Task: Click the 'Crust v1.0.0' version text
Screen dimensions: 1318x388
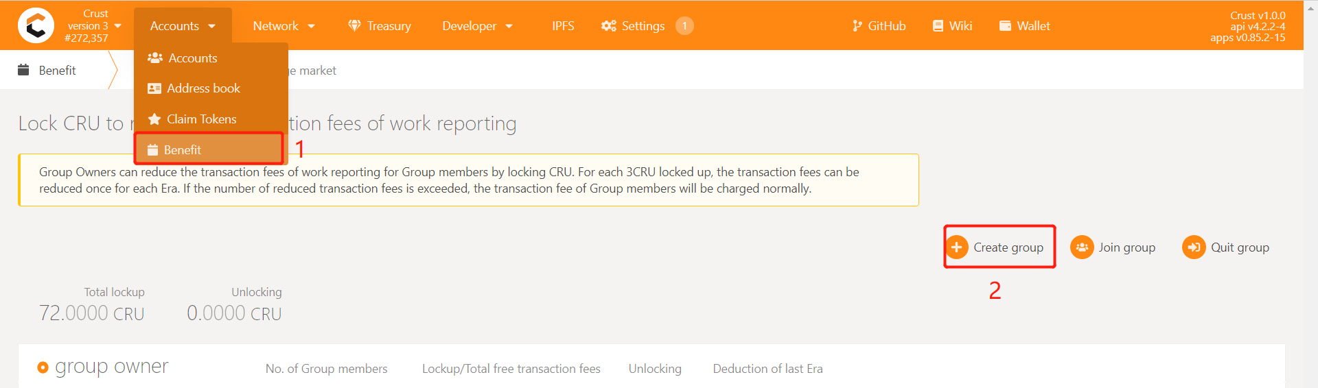Action: point(1258,15)
